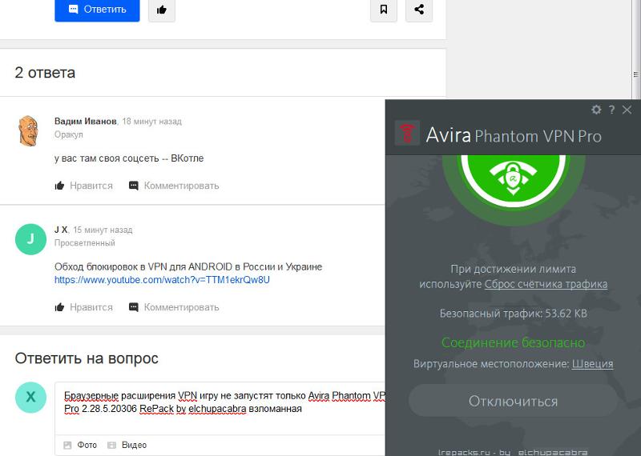Click the text 'у вас там своя соцсеть -- ВКотле'
The height and width of the screenshot is (456, 641).
pos(129,158)
